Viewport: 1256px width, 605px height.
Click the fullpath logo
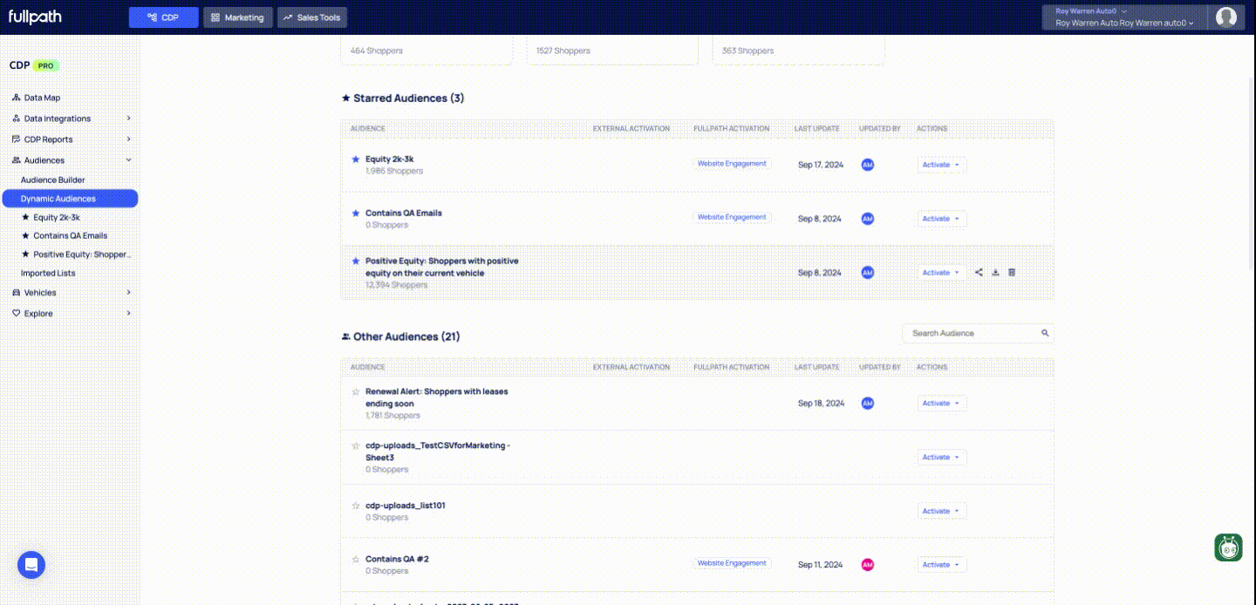pos(35,17)
